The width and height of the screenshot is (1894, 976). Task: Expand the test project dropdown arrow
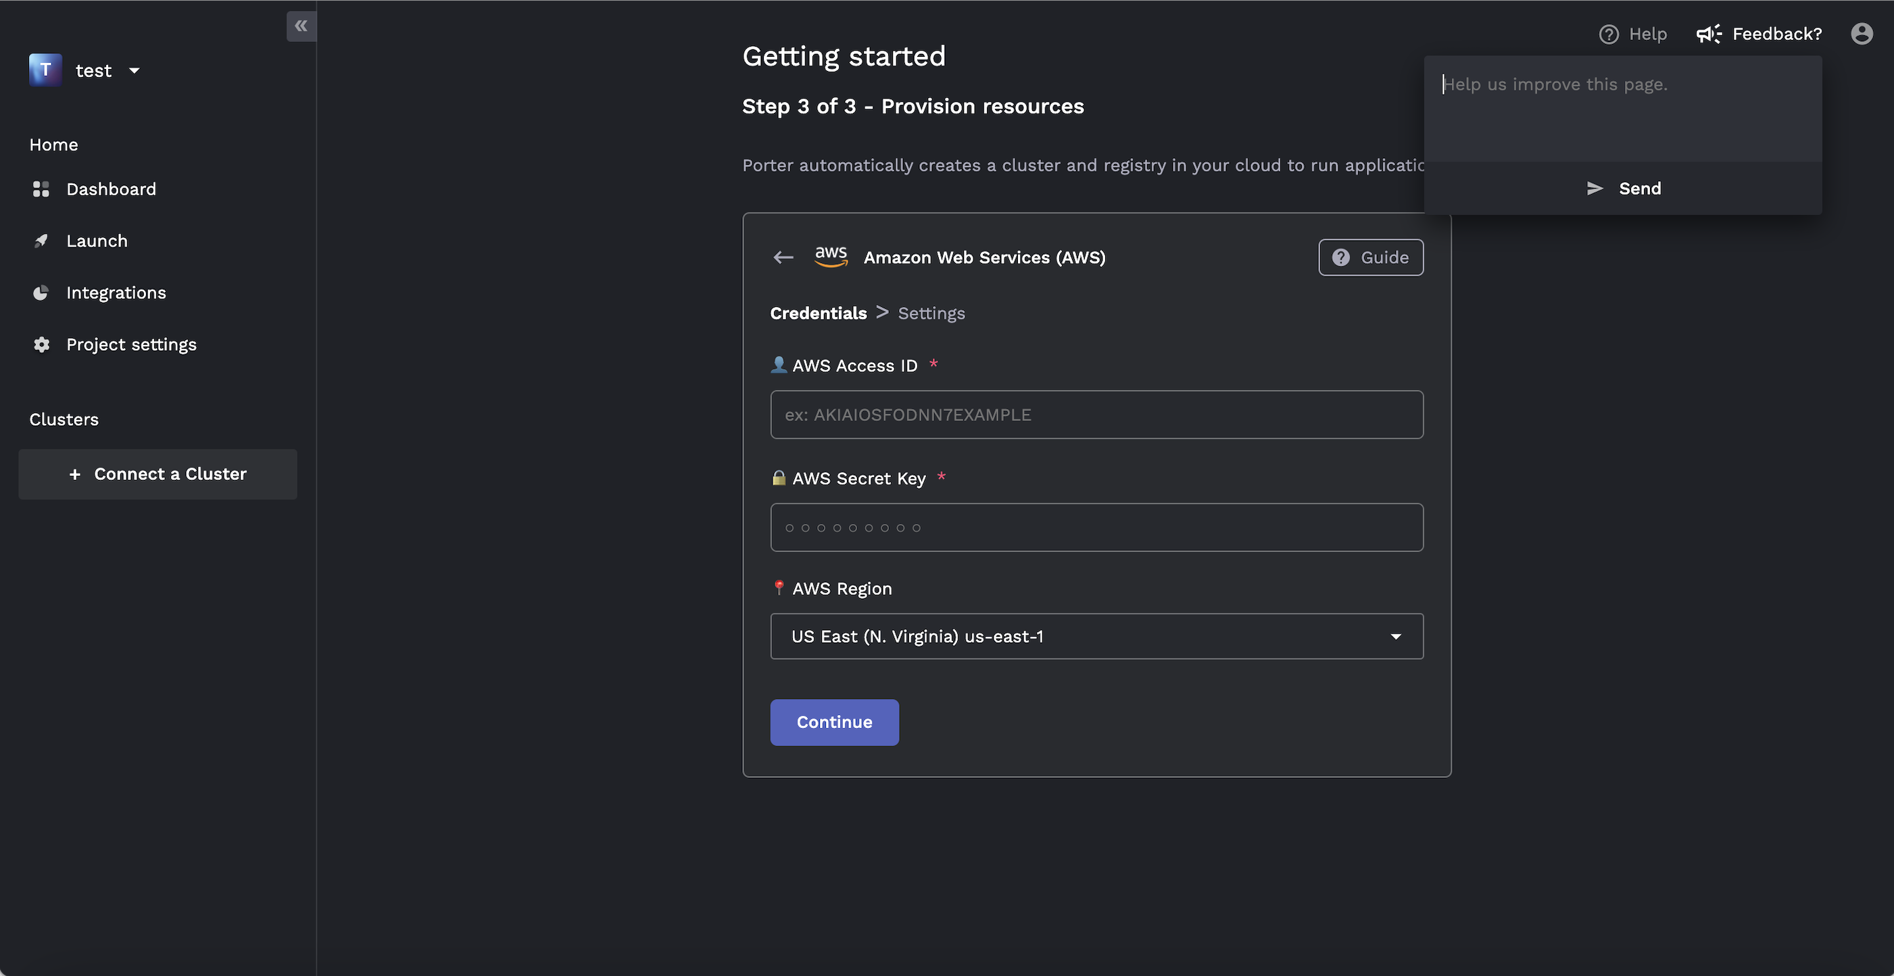[134, 70]
